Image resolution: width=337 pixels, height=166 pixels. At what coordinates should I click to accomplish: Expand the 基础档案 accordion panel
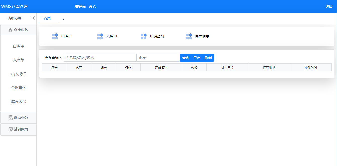pyautogui.click(x=21, y=129)
